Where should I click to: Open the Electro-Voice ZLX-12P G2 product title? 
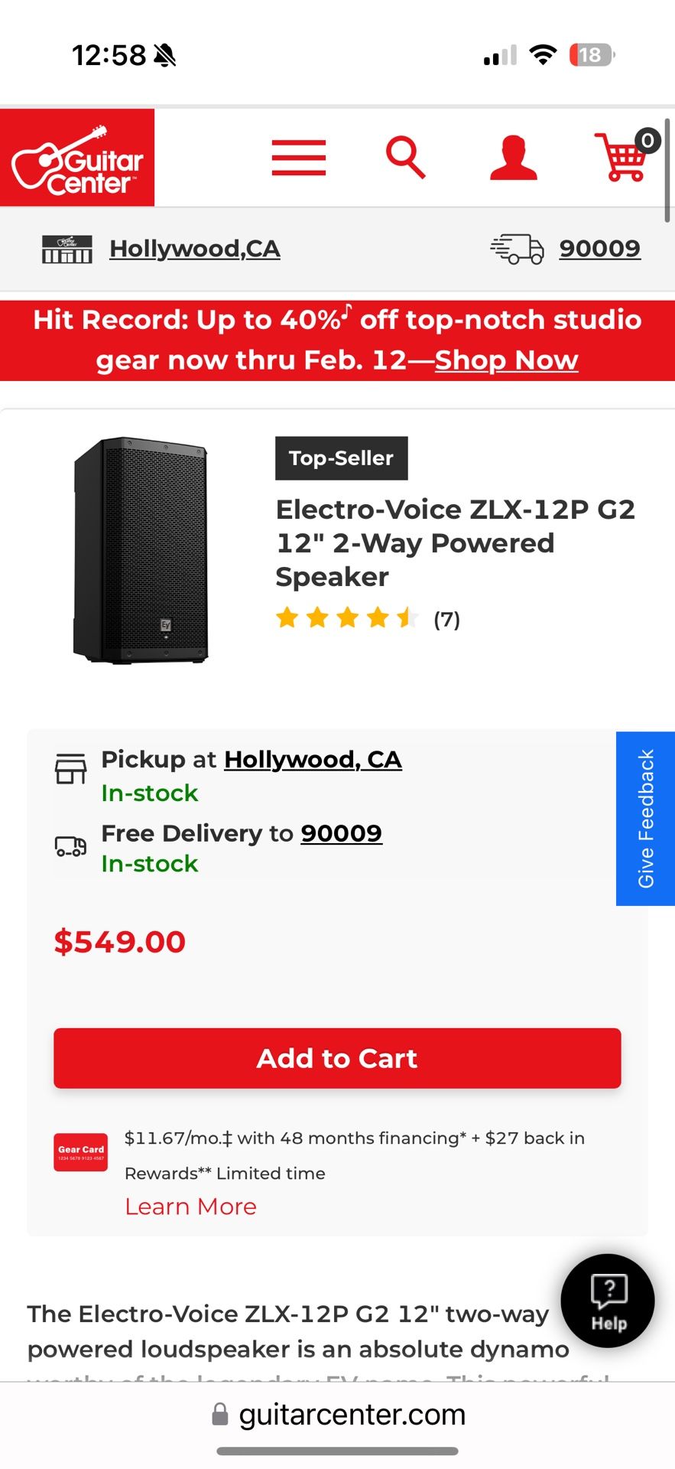coord(455,542)
